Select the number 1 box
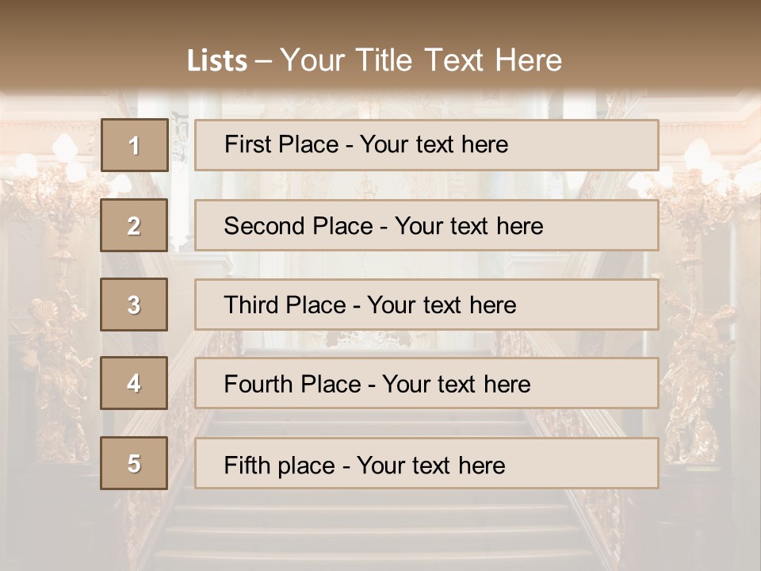Viewport: 761px width, 571px height. tap(134, 145)
